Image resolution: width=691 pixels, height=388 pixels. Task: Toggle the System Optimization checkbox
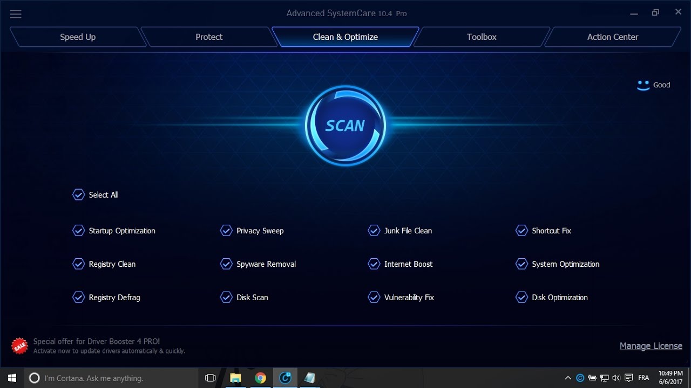coord(521,264)
